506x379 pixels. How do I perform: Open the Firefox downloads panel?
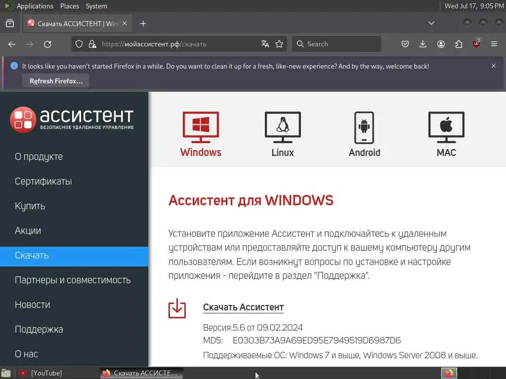pyautogui.click(x=423, y=44)
